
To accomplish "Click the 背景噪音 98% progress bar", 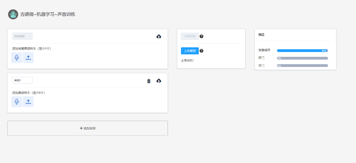I will [x=302, y=51].
